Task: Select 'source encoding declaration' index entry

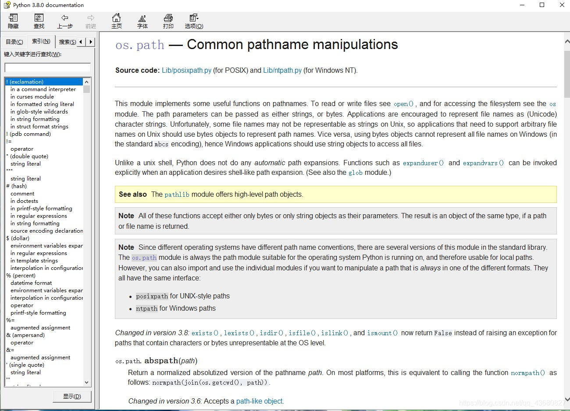Action: click(47, 231)
